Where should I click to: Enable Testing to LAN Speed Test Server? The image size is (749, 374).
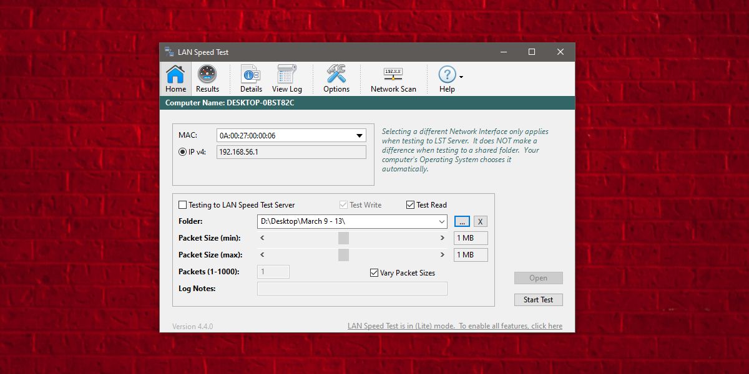(x=182, y=204)
